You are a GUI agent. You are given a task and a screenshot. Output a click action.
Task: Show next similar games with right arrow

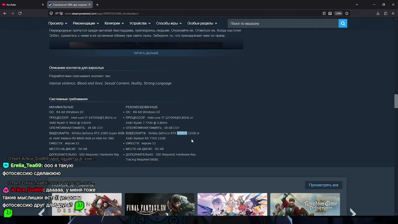coord(353,212)
